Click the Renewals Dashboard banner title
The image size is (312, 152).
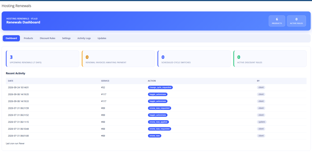click(23, 22)
